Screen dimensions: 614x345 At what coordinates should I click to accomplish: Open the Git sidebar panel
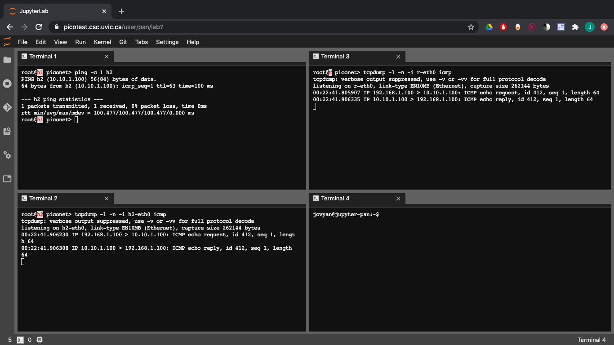pos(7,107)
